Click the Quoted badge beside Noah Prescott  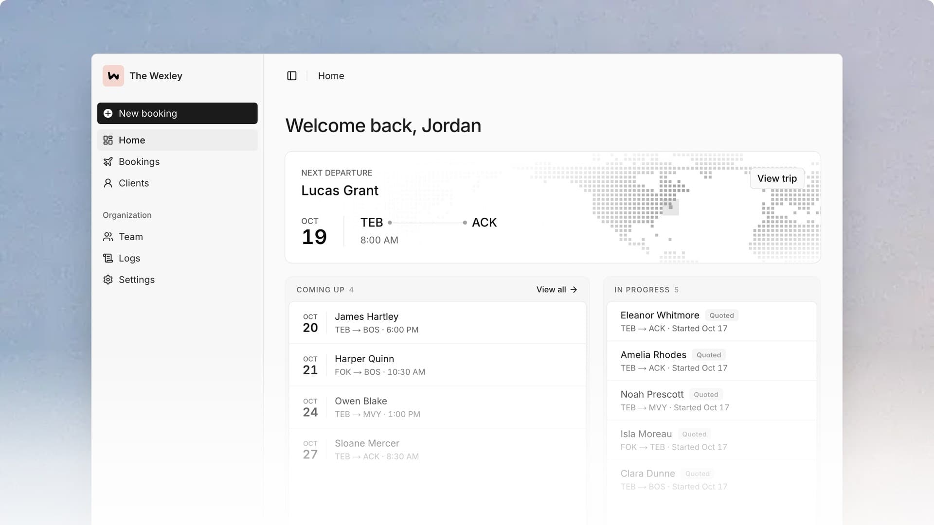706,395
